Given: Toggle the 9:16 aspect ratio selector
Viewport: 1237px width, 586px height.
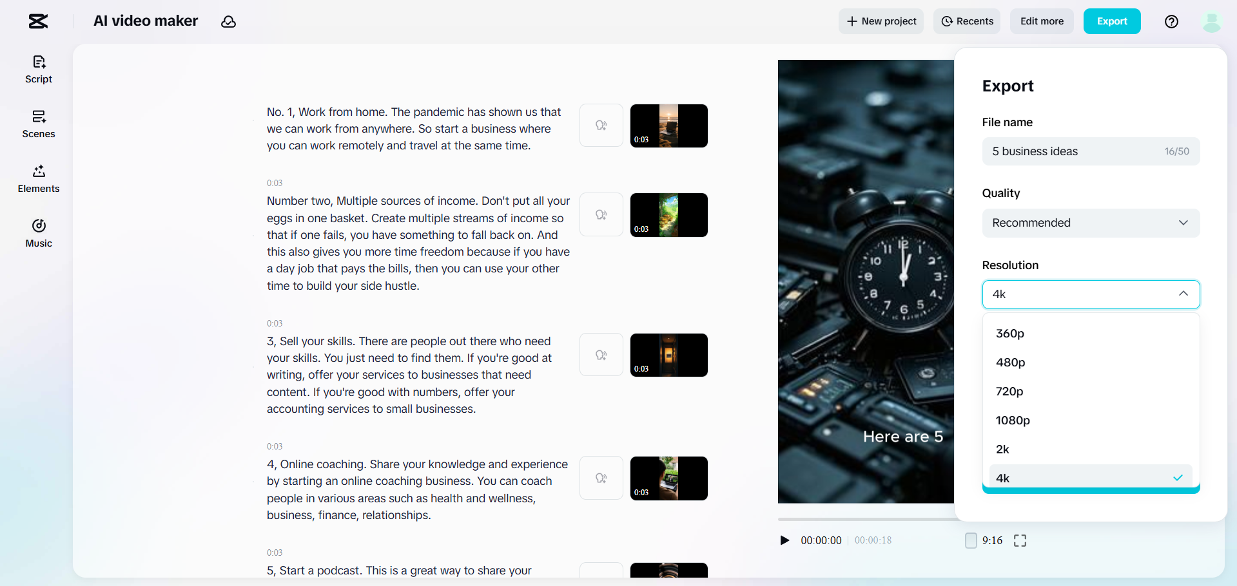Looking at the screenshot, I should click(984, 540).
